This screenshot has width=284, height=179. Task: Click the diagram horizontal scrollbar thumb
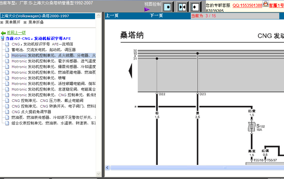(x=197, y=168)
